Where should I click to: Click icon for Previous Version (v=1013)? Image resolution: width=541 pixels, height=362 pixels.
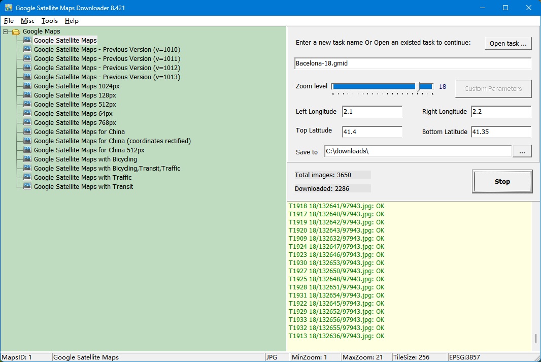tap(27, 77)
